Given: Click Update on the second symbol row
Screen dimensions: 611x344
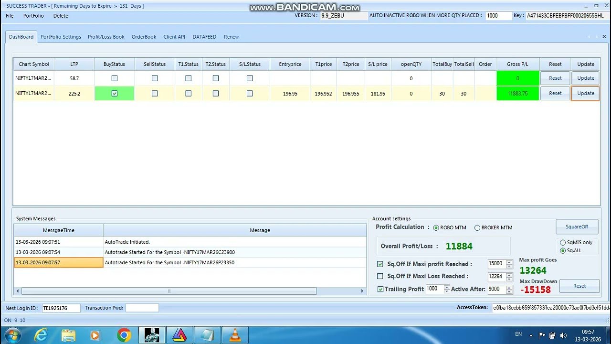Looking at the screenshot, I should [x=585, y=93].
